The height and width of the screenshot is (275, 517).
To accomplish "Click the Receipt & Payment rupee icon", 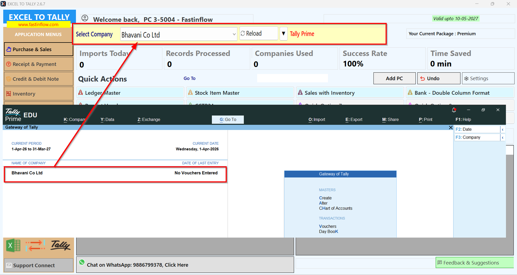I will tap(9, 64).
